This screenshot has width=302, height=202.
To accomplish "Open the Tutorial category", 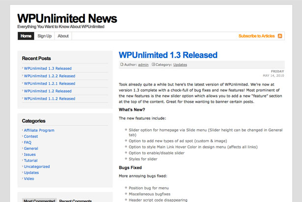I will pyautogui.click(x=30, y=160).
